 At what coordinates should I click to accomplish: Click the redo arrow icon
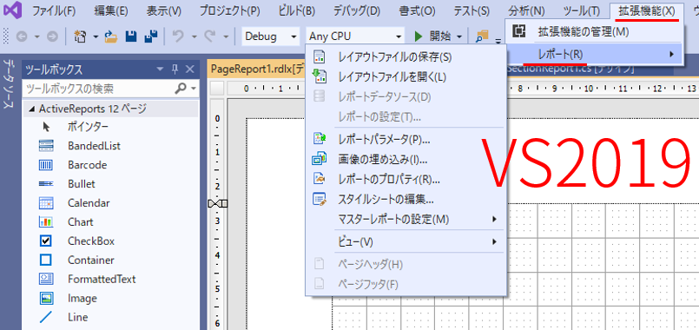(x=210, y=36)
